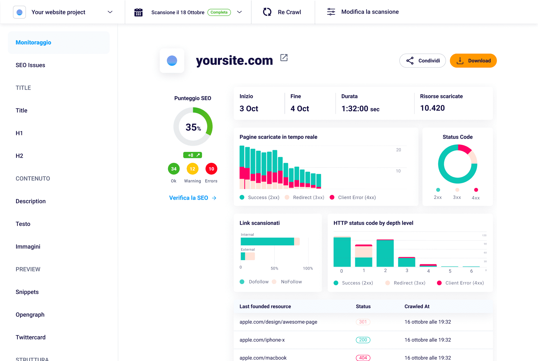Open scan settings via Modifica la scansione icon

pyautogui.click(x=331, y=12)
